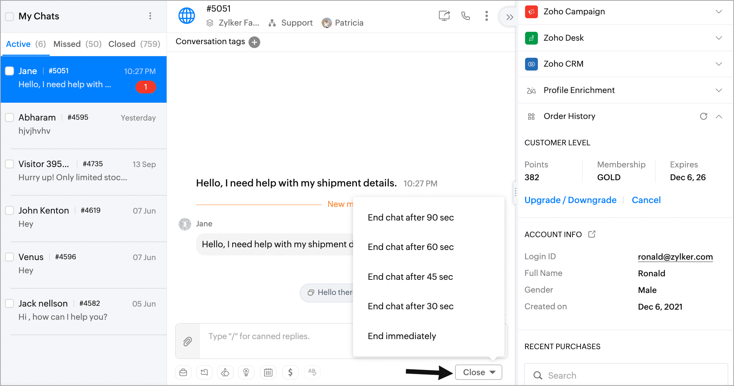Click the Recent Purchases search field
734x386 pixels.
coord(626,375)
